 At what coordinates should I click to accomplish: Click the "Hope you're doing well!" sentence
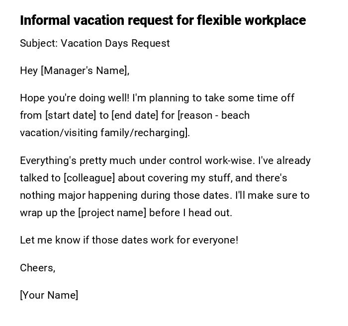(75, 98)
